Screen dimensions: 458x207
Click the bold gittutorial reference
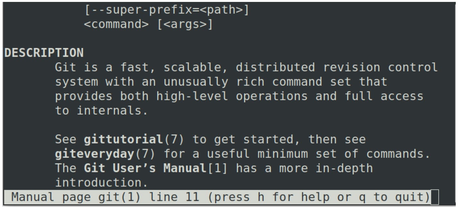pos(123,139)
